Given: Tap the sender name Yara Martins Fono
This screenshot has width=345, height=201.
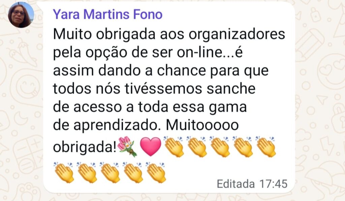Looking at the screenshot, I should [x=107, y=14].
